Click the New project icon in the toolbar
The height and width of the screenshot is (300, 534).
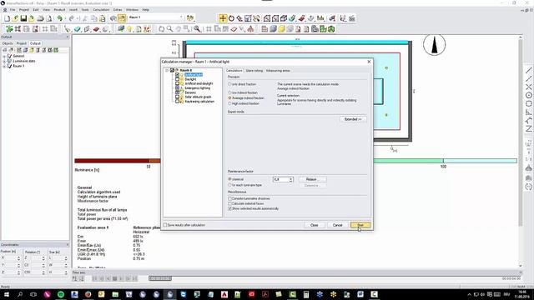coord(7,18)
